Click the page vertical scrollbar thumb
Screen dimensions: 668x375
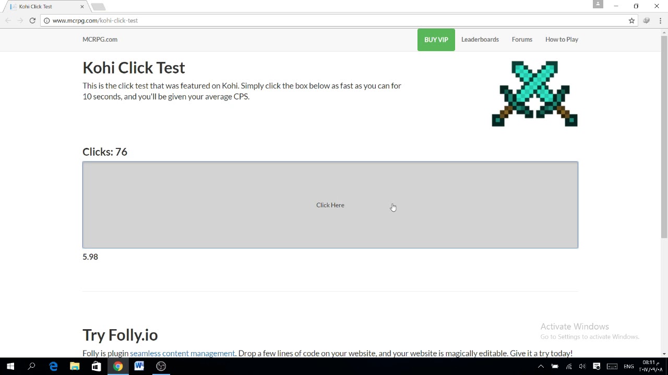(664, 136)
